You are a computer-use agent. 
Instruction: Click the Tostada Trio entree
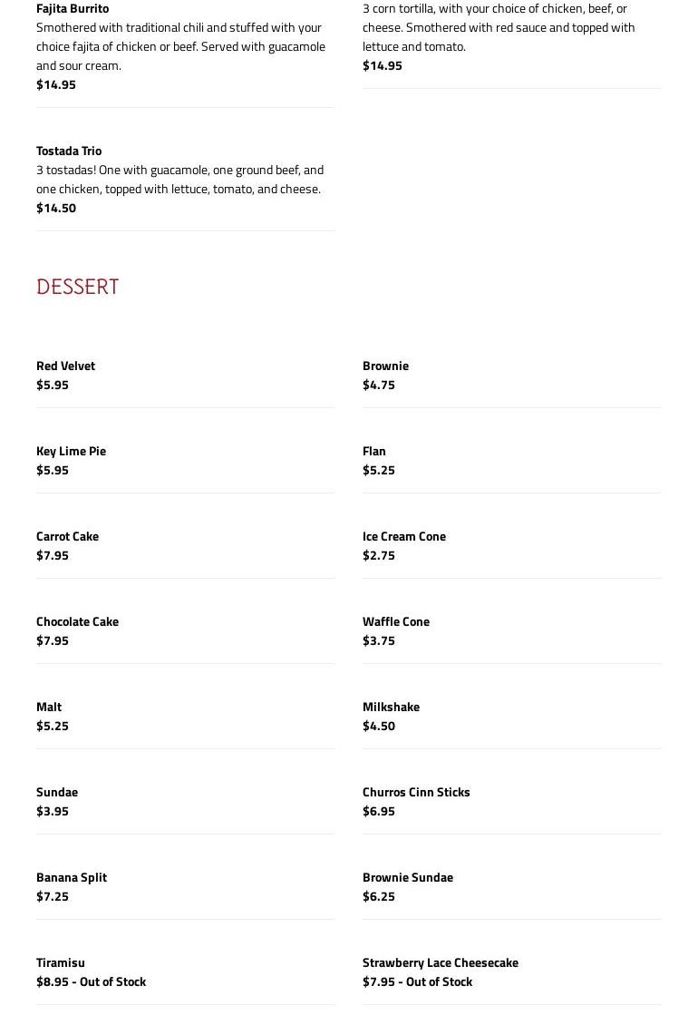(69, 151)
